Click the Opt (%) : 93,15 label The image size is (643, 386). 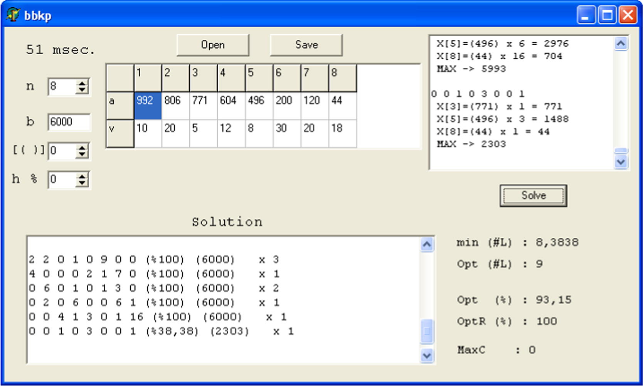click(514, 300)
